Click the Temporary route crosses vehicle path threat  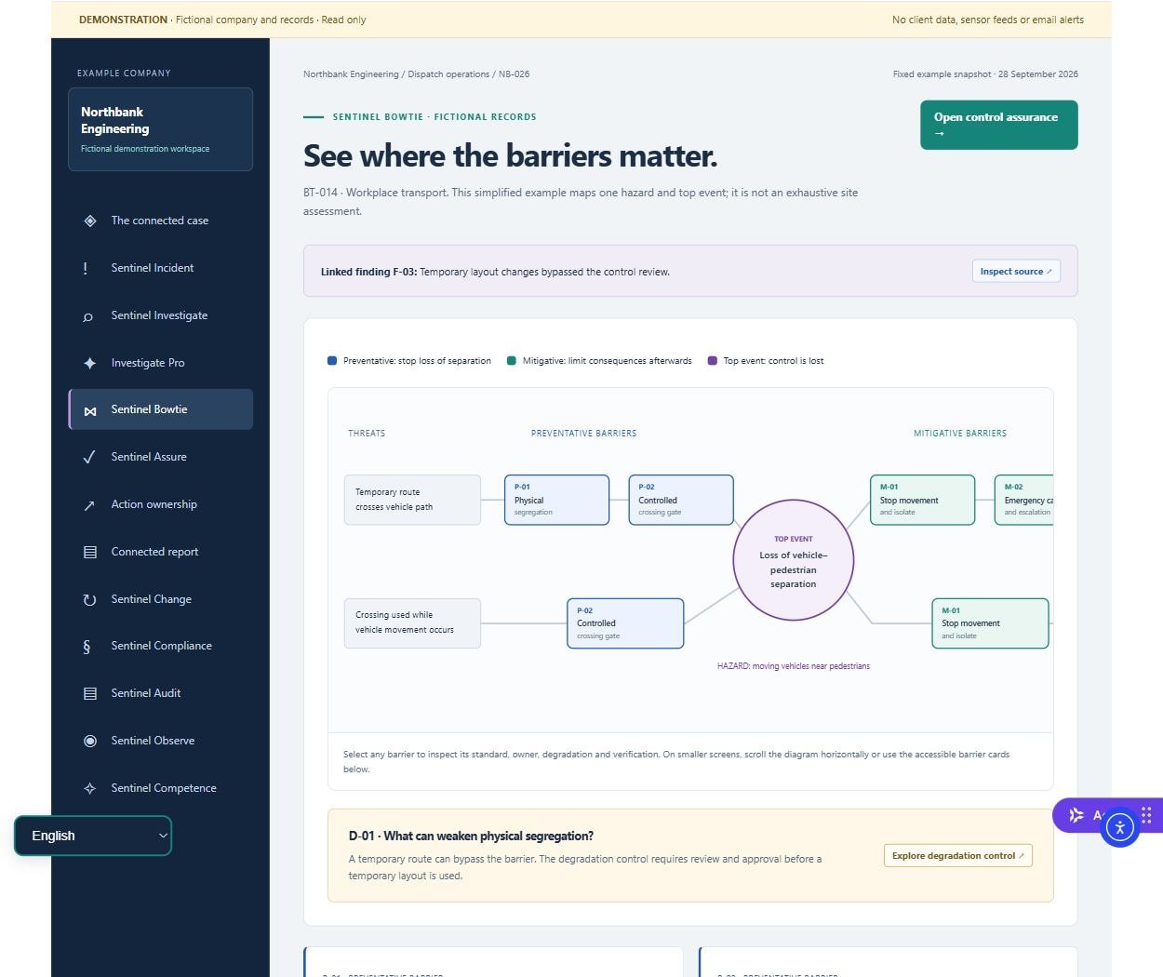(412, 500)
